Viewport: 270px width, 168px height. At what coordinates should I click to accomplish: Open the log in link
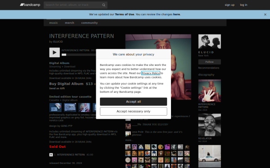click(x=243, y=5)
